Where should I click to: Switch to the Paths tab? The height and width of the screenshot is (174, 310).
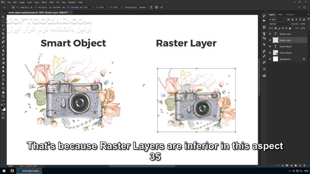pos(280,15)
